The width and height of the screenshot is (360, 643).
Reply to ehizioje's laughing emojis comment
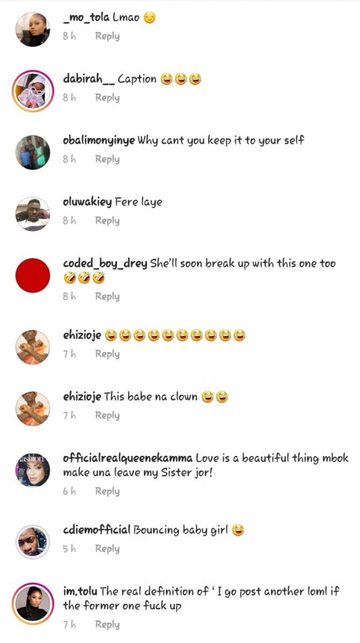(x=107, y=354)
